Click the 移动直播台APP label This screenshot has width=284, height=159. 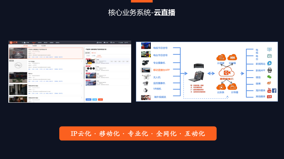[161, 70]
